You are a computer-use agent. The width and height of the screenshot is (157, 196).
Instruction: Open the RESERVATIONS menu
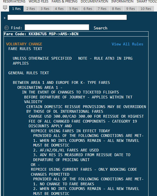tap(14, 1)
